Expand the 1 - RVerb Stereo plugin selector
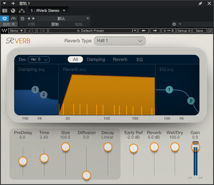This screenshot has height=185, width=214. (x=48, y=10)
